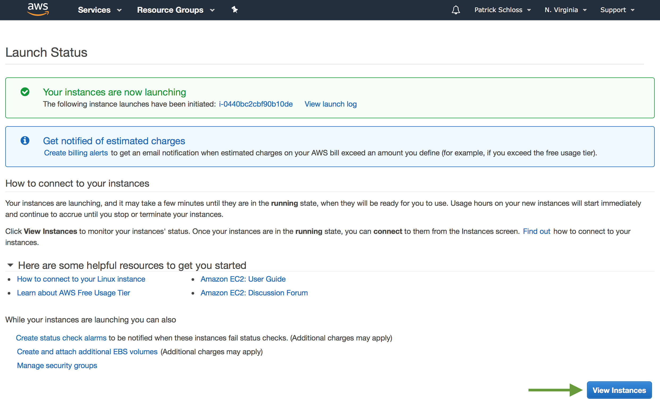Open Create billing alerts link
This screenshot has height=402, width=660.
(x=76, y=153)
